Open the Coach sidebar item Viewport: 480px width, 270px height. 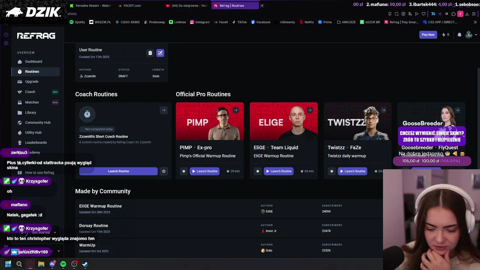[35, 92]
